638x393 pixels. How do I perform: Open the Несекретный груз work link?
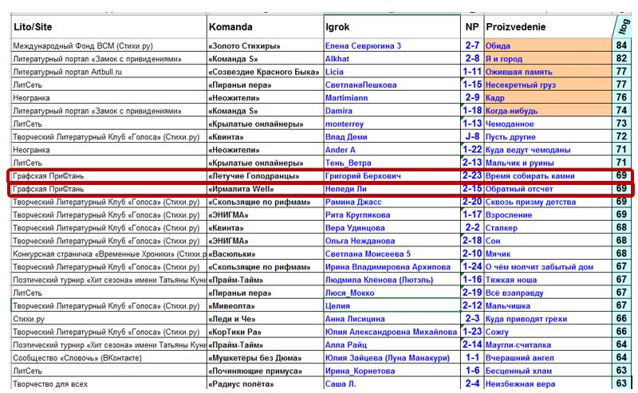point(522,84)
